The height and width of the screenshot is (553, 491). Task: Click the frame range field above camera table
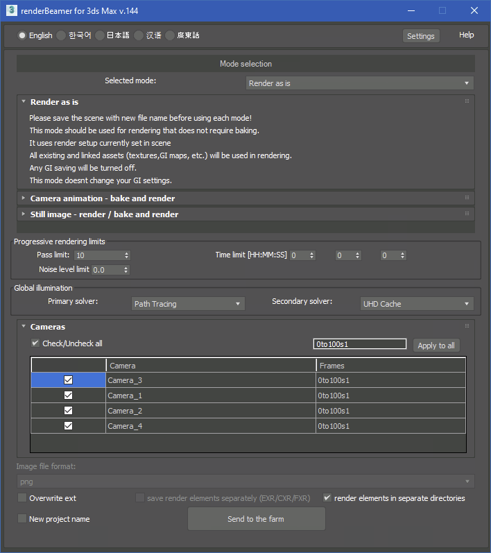(x=359, y=344)
